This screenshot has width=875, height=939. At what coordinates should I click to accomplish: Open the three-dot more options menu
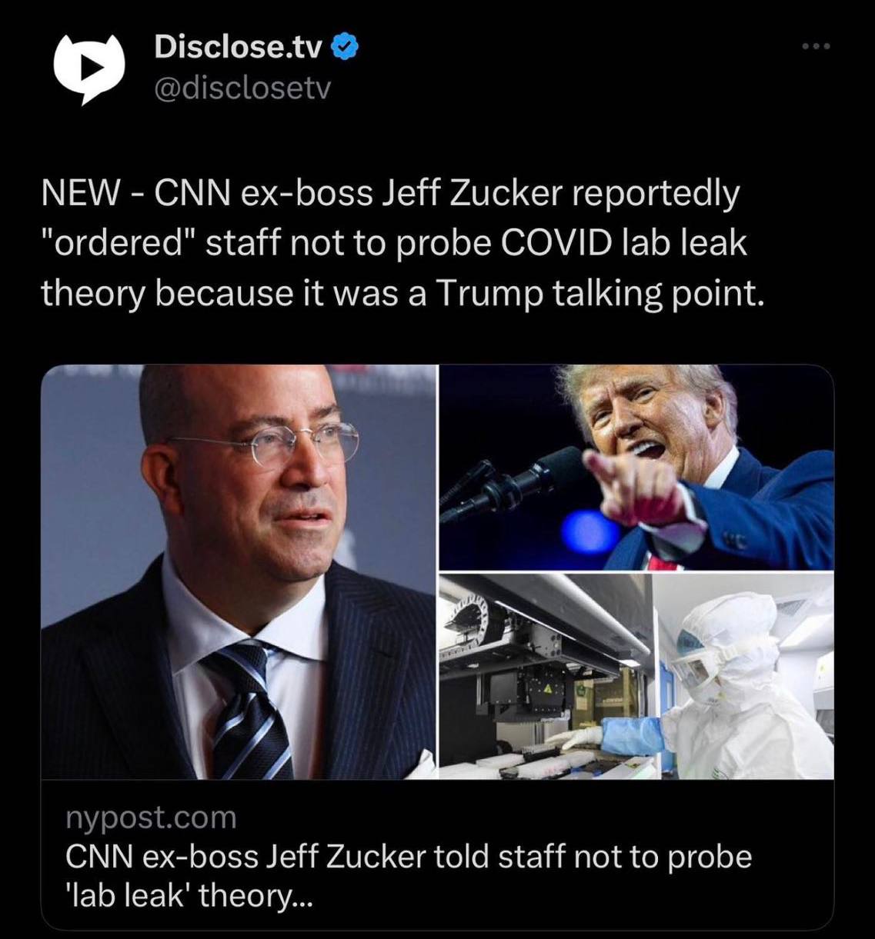816,48
